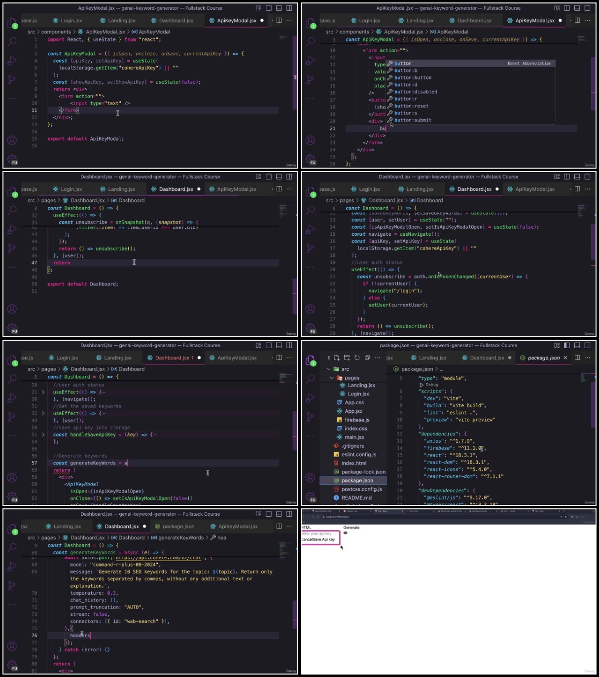The height and width of the screenshot is (677, 599).
Task: Click New Folder icon in the Explorer toolbar
Action: [x=347, y=358]
